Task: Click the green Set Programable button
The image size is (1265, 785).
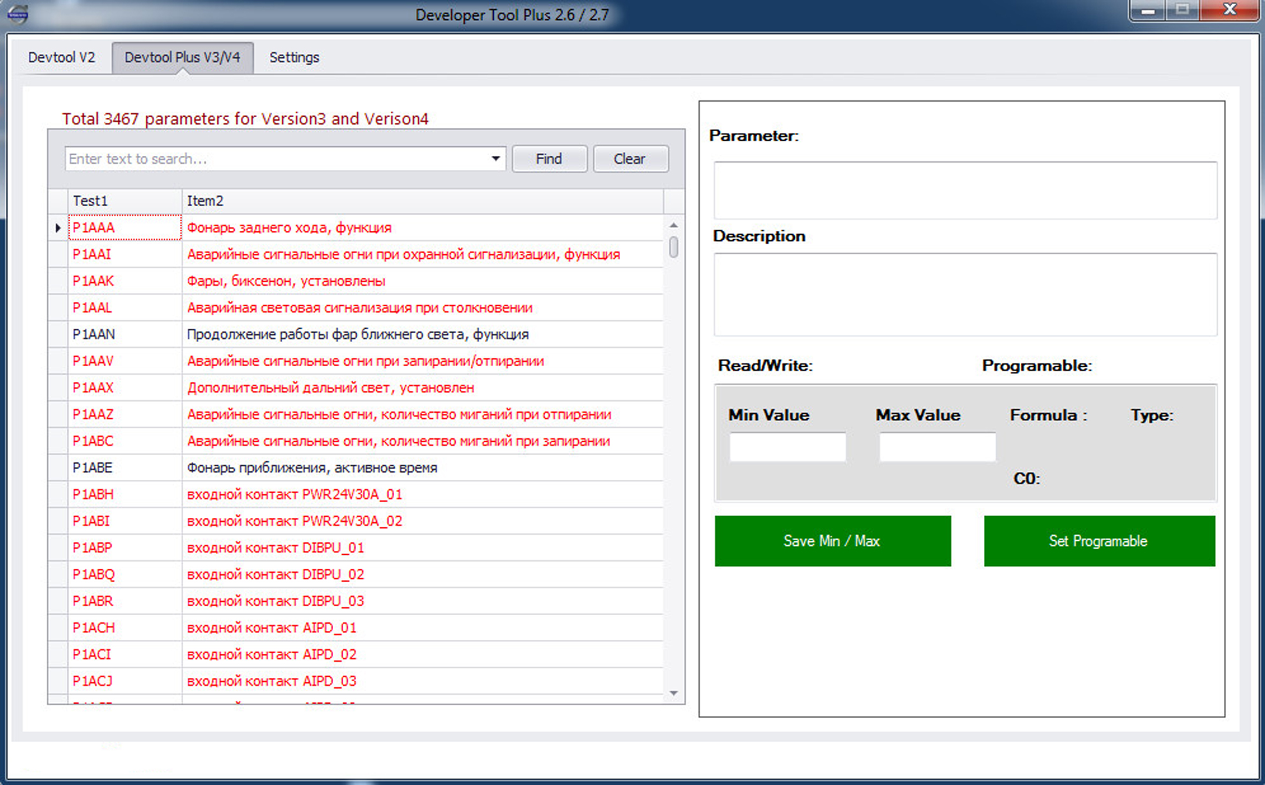Action: click(1099, 541)
